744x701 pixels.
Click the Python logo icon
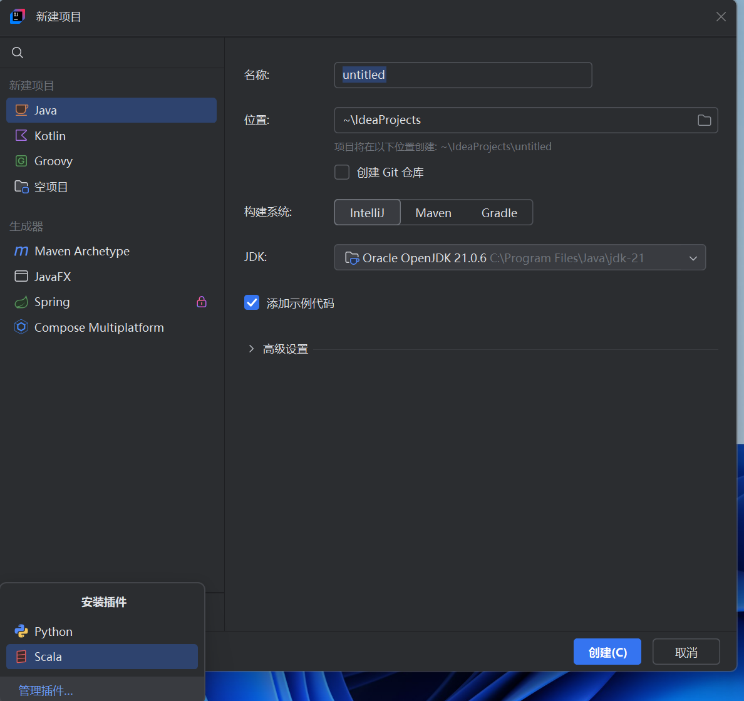21,632
